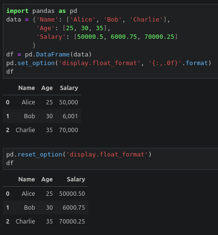This screenshot has width=218, height=235.
Task: Click the 'Age' header in the first table
Action: point(47,88)
